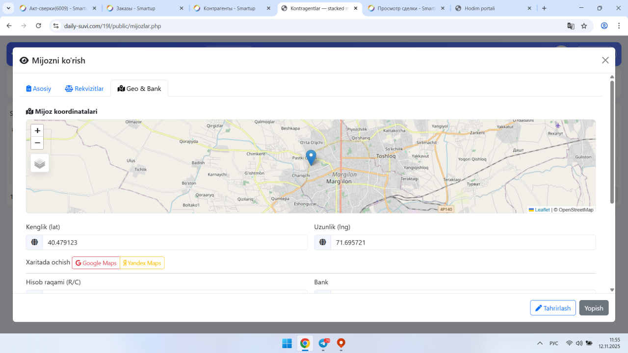
Task: Bookmark this page with star icon
Action: coord(584,26)
